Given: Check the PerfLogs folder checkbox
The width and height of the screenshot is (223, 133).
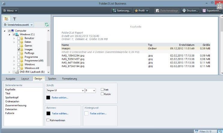Looking at the screenshot, I should (19, 53).
